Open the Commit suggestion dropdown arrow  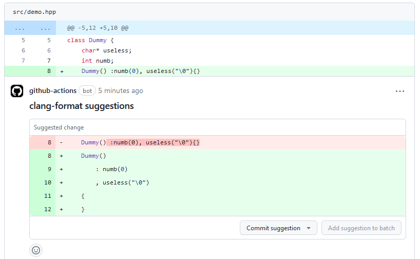[x=309, y=228]
